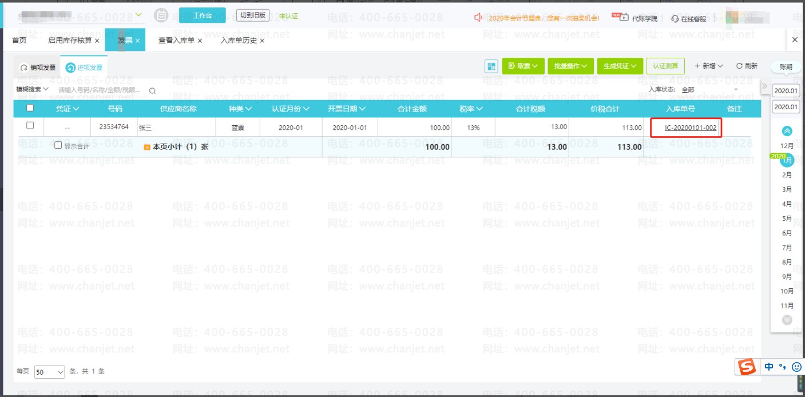Enable the 显示合计 checkbox
This screenshot has width=805, height=397.
tap(58, 146)
